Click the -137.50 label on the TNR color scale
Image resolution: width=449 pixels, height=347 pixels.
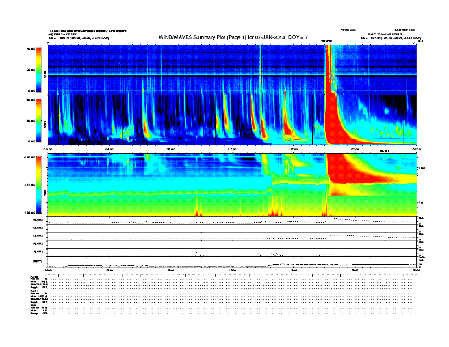pos(30,185)
